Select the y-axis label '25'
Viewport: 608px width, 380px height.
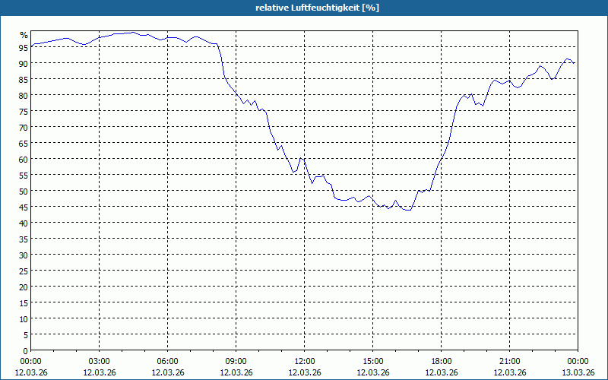point(24,271)
